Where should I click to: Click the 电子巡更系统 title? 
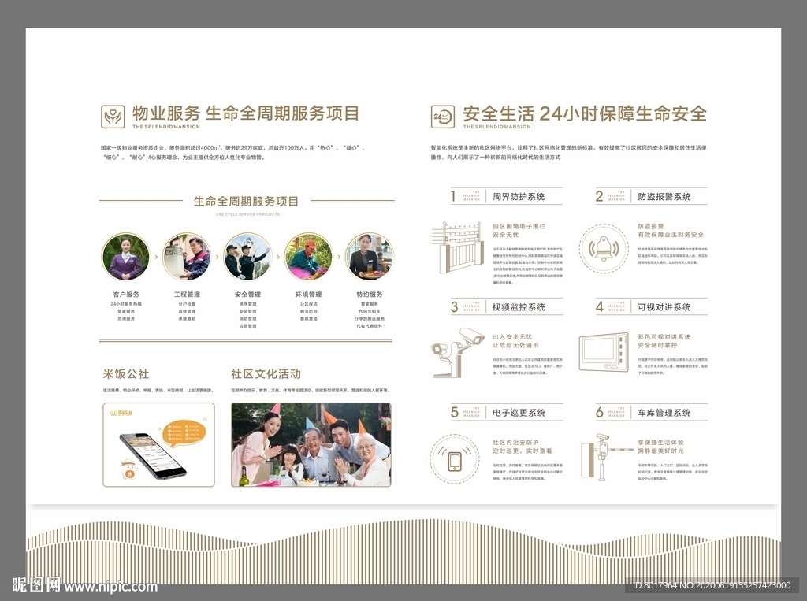pos(519,413)
